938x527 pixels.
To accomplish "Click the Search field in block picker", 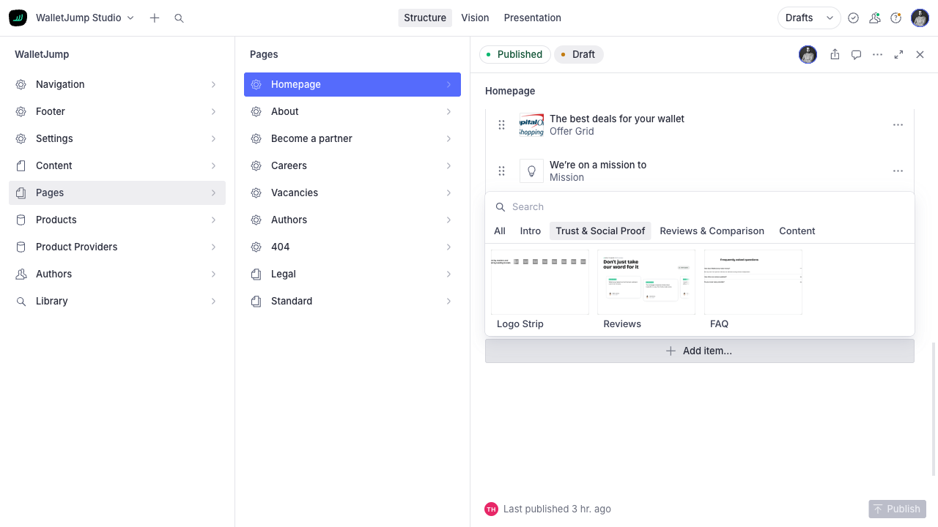I will [700, 206].
